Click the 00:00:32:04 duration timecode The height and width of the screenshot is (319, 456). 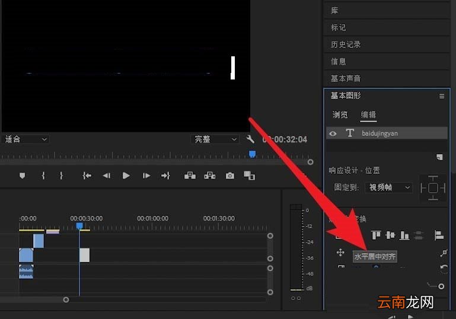click(285, 139)
